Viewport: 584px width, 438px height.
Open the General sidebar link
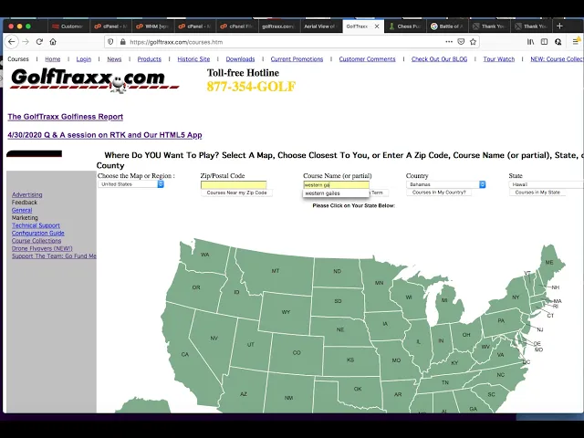pyautogui.click(x=22, y=210)
